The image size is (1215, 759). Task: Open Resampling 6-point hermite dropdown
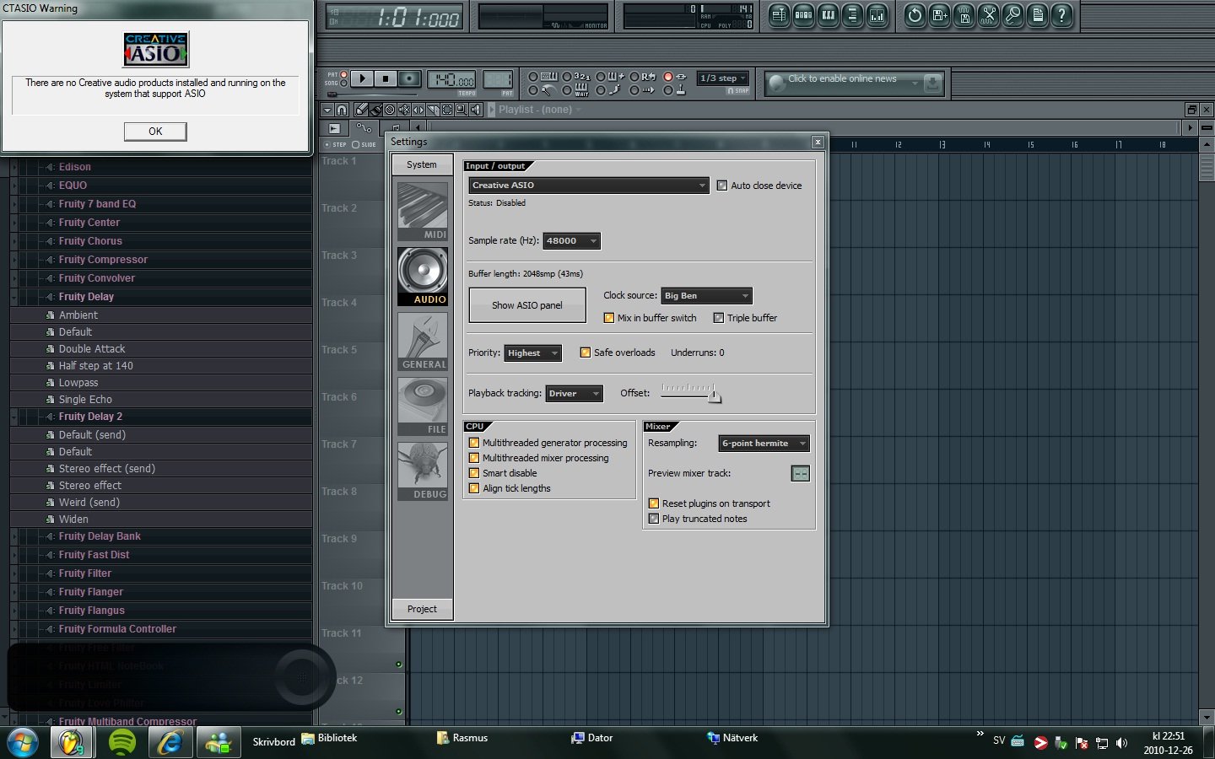point(764,444)
